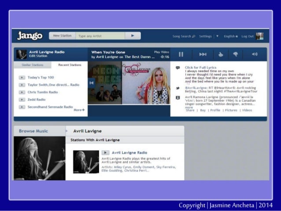Give the song a thumbs down
Viewport: 281px width, 211px height.
(236, 54)
